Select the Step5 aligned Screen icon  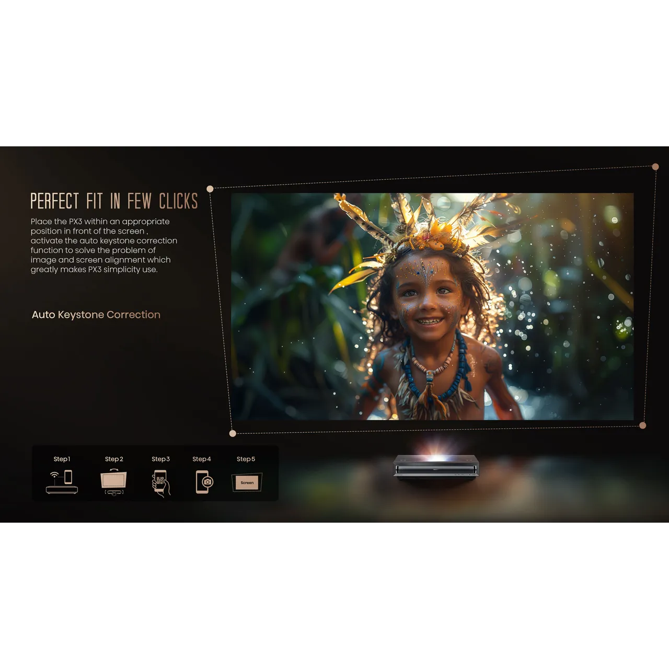247,482
